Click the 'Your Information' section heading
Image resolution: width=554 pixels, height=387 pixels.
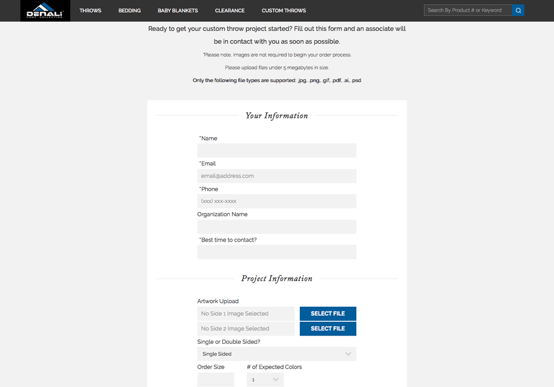[x=276, y=116]
